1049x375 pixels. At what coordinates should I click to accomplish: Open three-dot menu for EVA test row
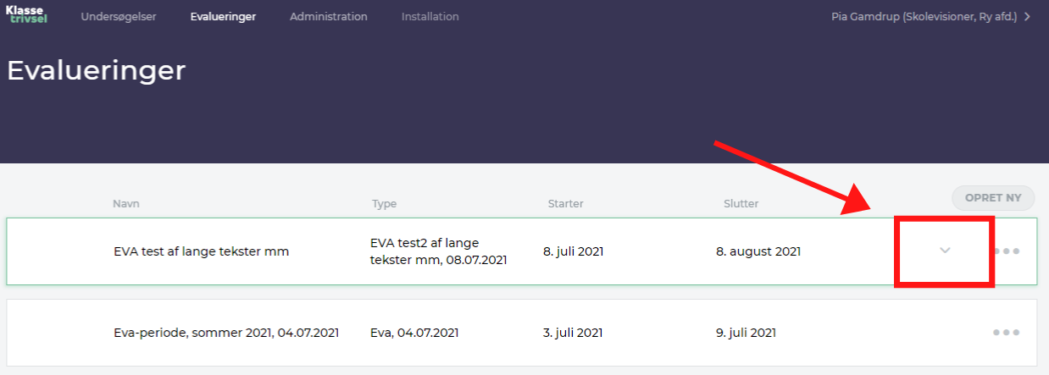point(1006,251)
